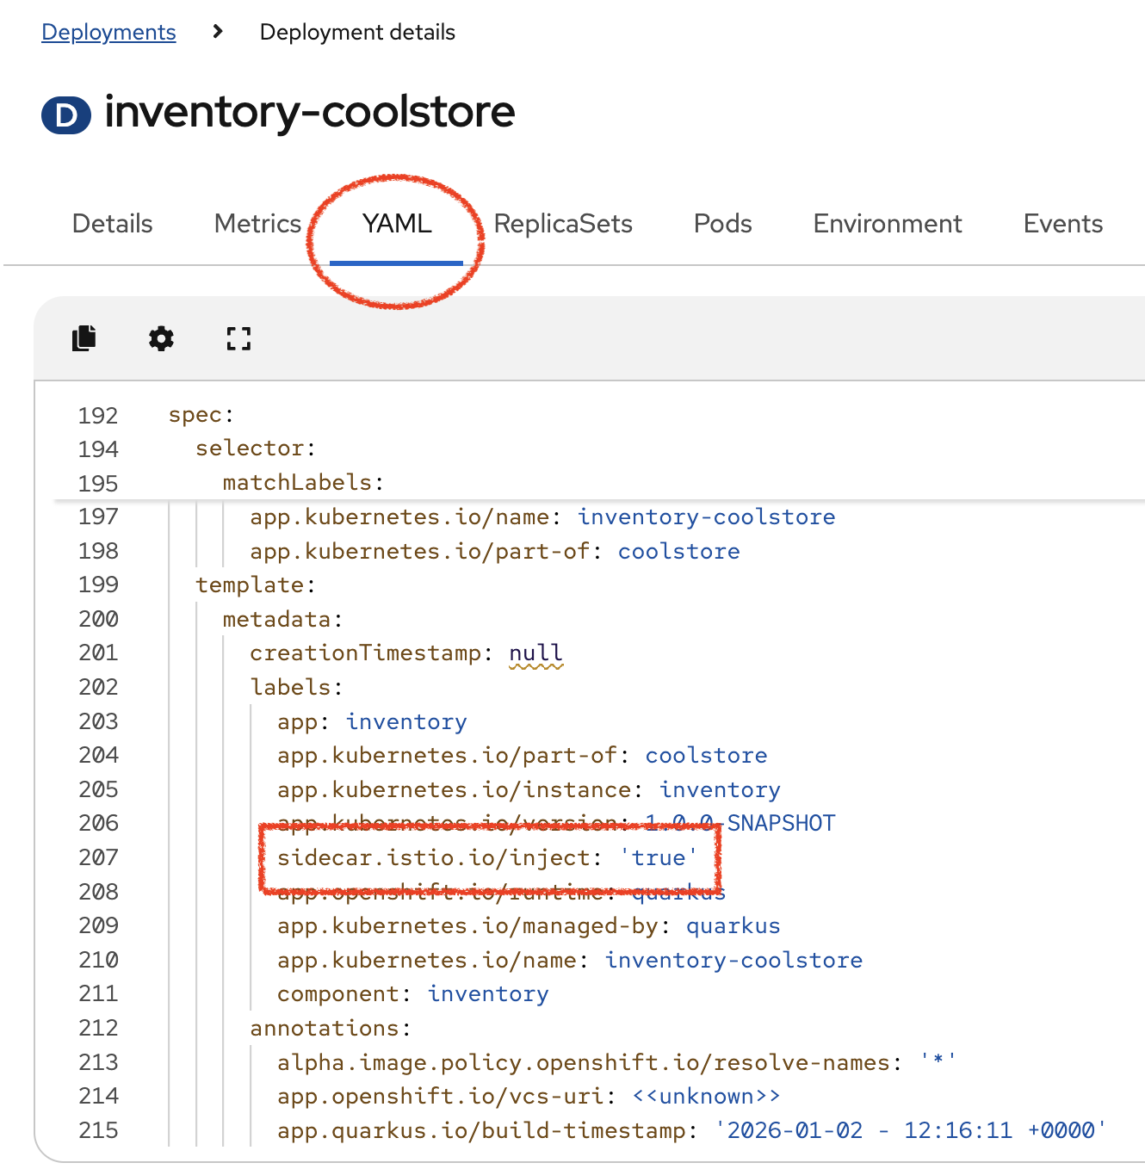
Task: Expand the YAML editor to fullscreen
Action: click(x=238, y=339)
